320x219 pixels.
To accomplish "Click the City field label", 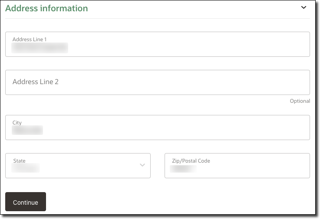I will coord(17,123).
